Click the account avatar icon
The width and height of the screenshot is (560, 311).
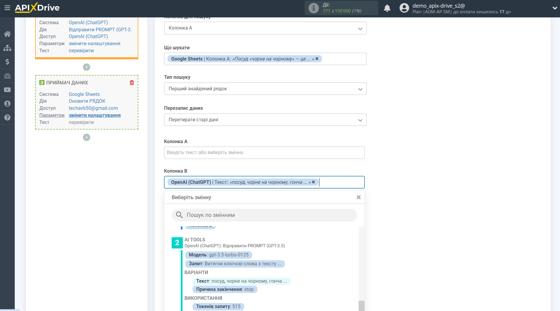[404, 8]
